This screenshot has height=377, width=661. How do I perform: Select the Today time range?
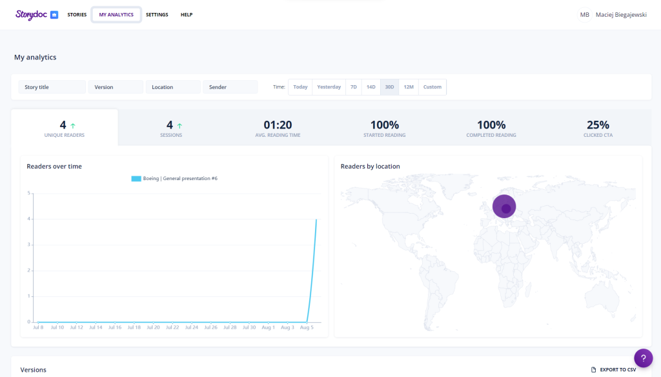300,87
